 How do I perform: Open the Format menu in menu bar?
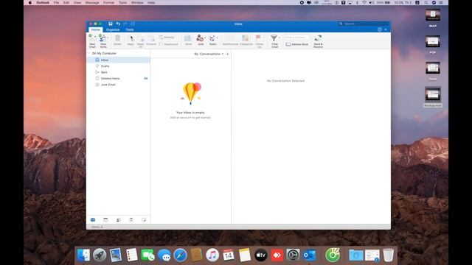point(108,3)
